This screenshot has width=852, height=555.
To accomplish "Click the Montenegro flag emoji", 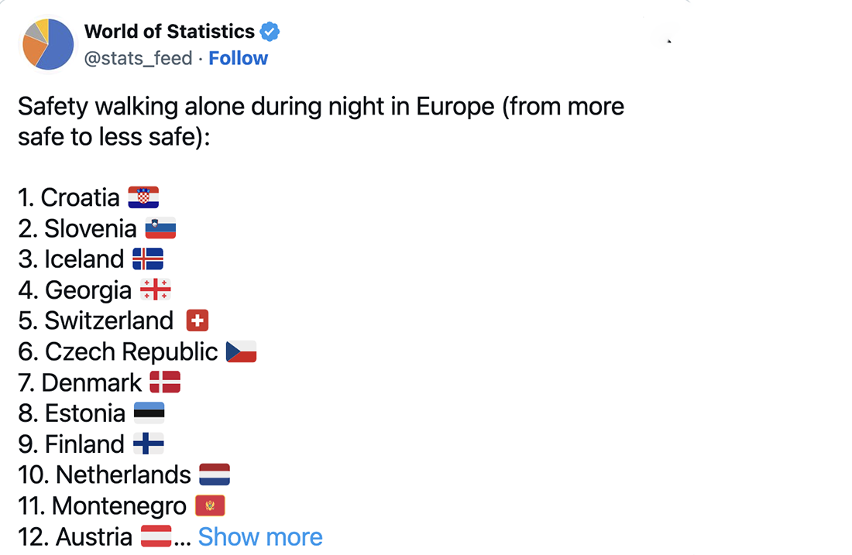I will [x=210, y=505].
